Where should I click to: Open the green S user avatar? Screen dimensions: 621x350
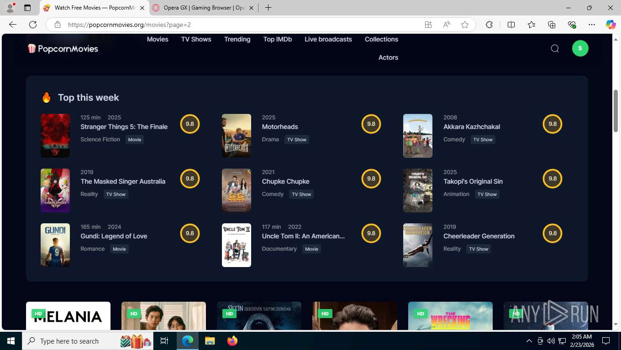580,48
